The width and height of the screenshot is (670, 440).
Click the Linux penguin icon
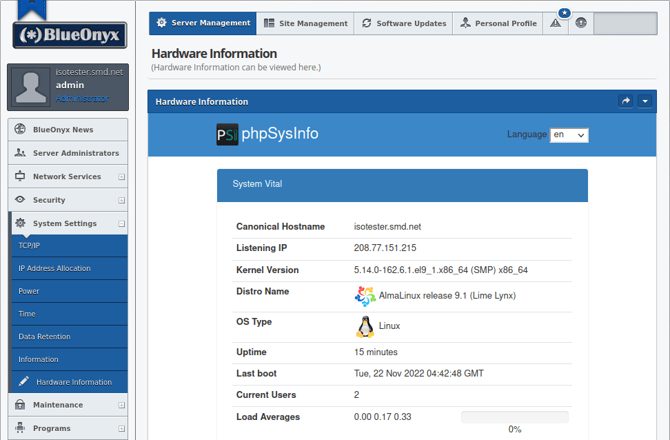coord(365,326)
